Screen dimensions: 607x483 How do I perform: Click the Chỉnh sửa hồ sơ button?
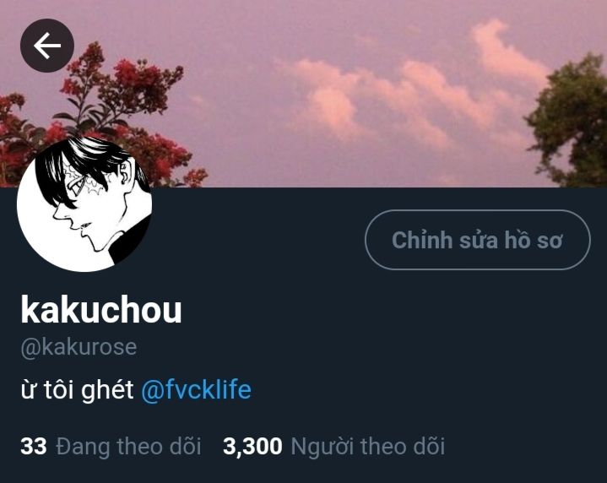pyautogui.click(x=478, y=240)
